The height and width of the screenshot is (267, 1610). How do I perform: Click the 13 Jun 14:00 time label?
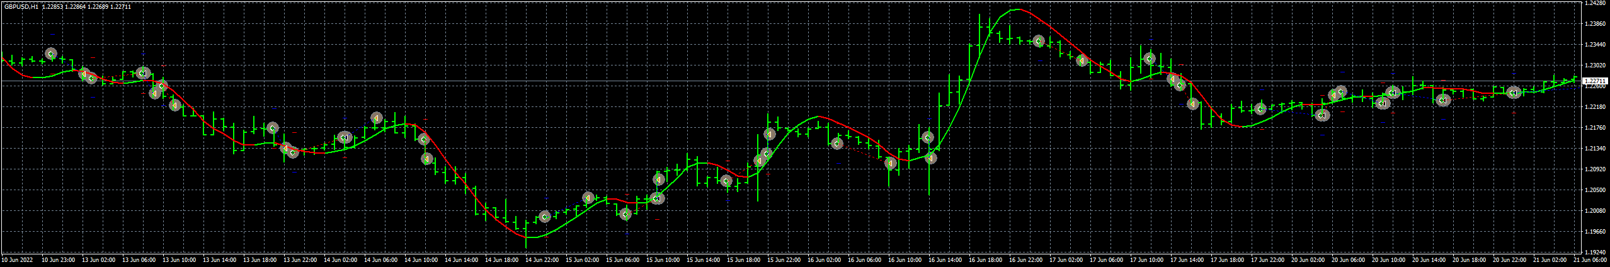click(220, 259)
